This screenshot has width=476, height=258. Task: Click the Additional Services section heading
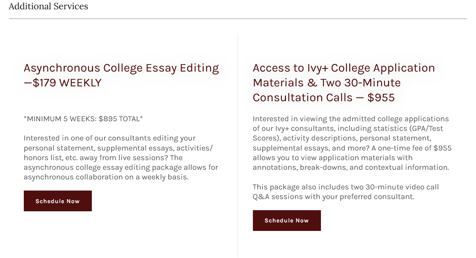pyautogui.click(x=48, y=6)
